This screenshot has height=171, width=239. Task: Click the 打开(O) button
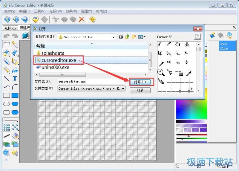pyautogui.click(x=140, y=82)
